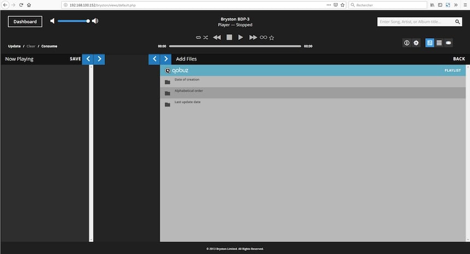Select the music note view icon
470x254 pixels.
430,43
